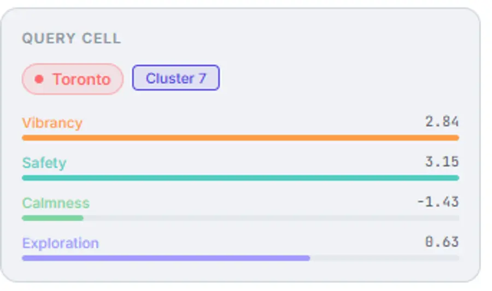This screenshot has width=492, height=291.
Task: Click the purple filled Exploration bar segment
Action: [x=164, y=258]
